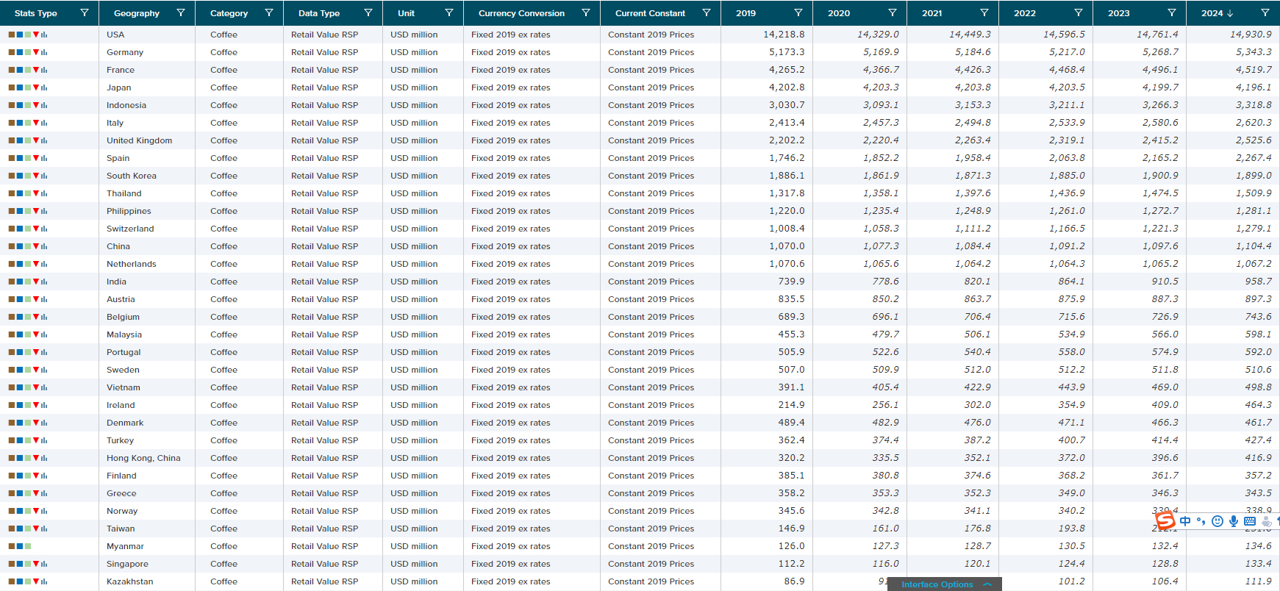Reverse the 2024 descending sort arrow

(x=1230, y=13)
